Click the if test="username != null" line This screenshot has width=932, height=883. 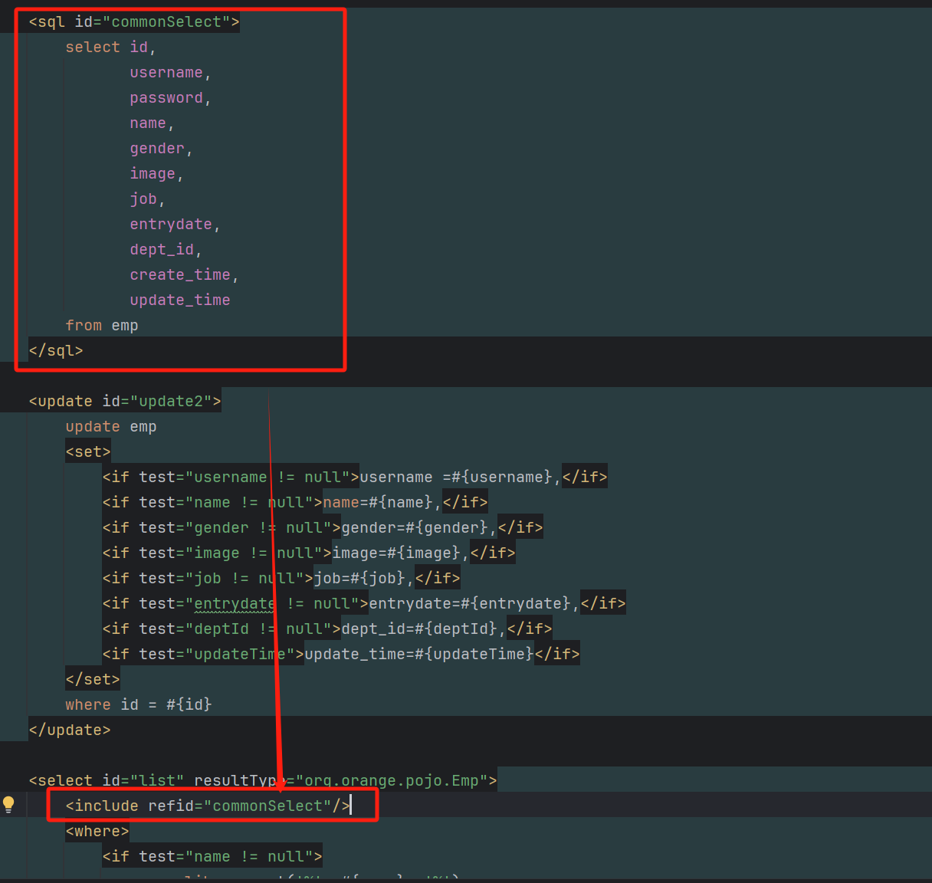355,477
